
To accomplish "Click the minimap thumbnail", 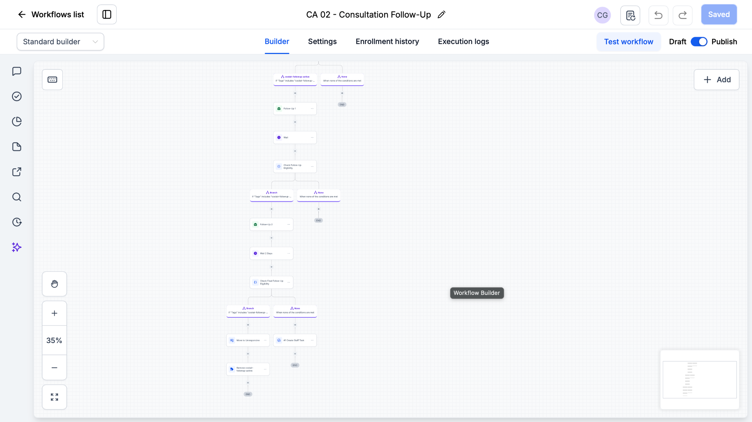I will (699, 380).
